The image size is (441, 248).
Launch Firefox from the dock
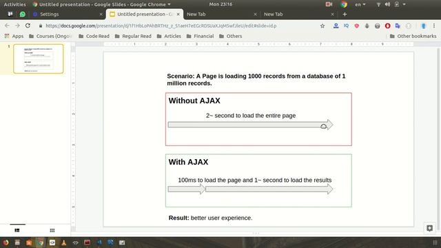(6, 242)
